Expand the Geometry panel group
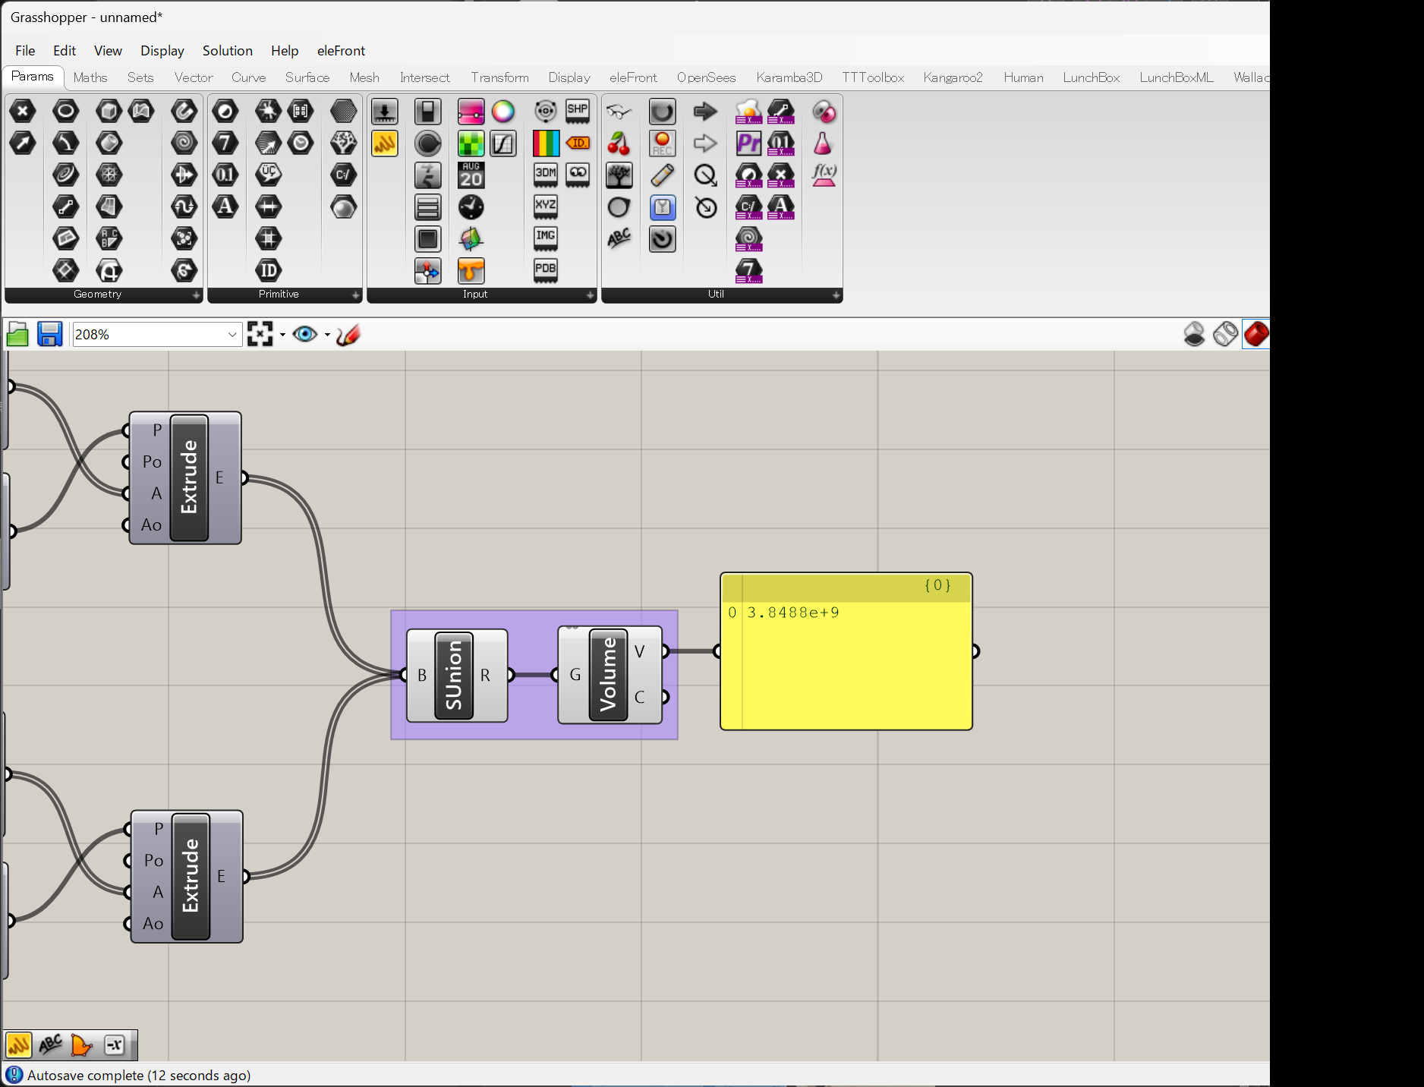This screenshot has width=1424, height=1087. tap(196, 295)
